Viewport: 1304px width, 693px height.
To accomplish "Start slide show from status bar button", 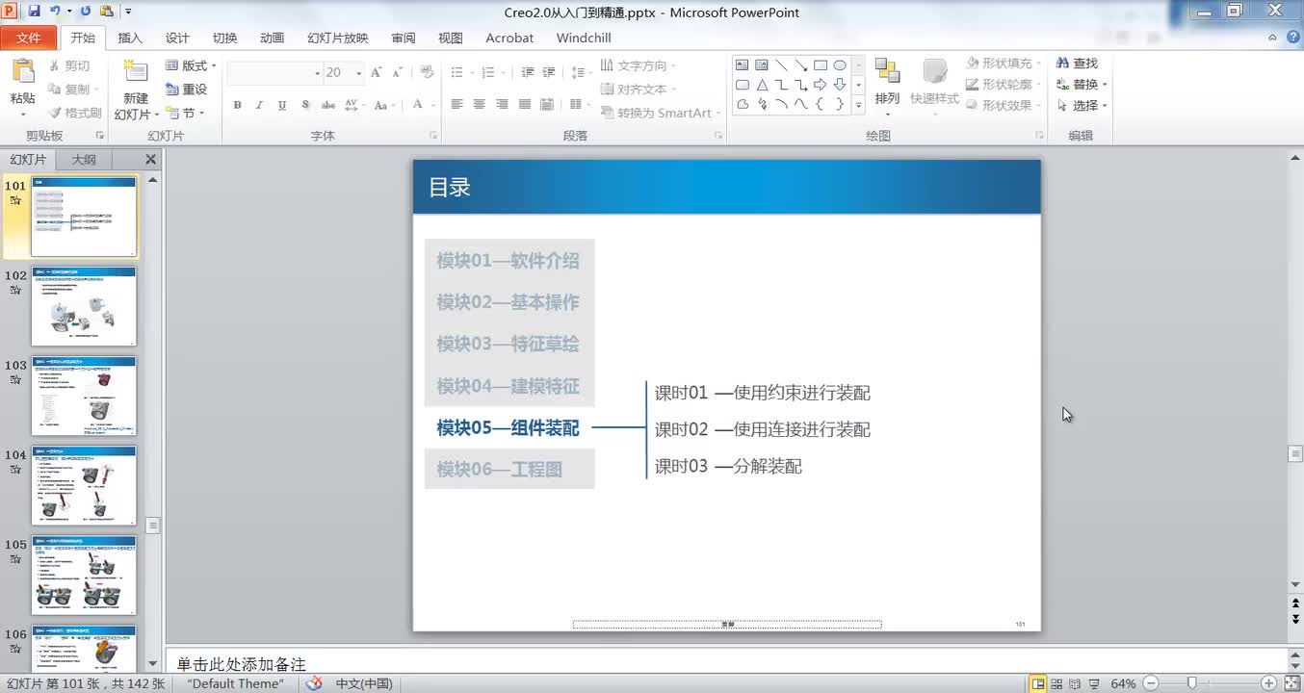I will (x=1093, y=683).
